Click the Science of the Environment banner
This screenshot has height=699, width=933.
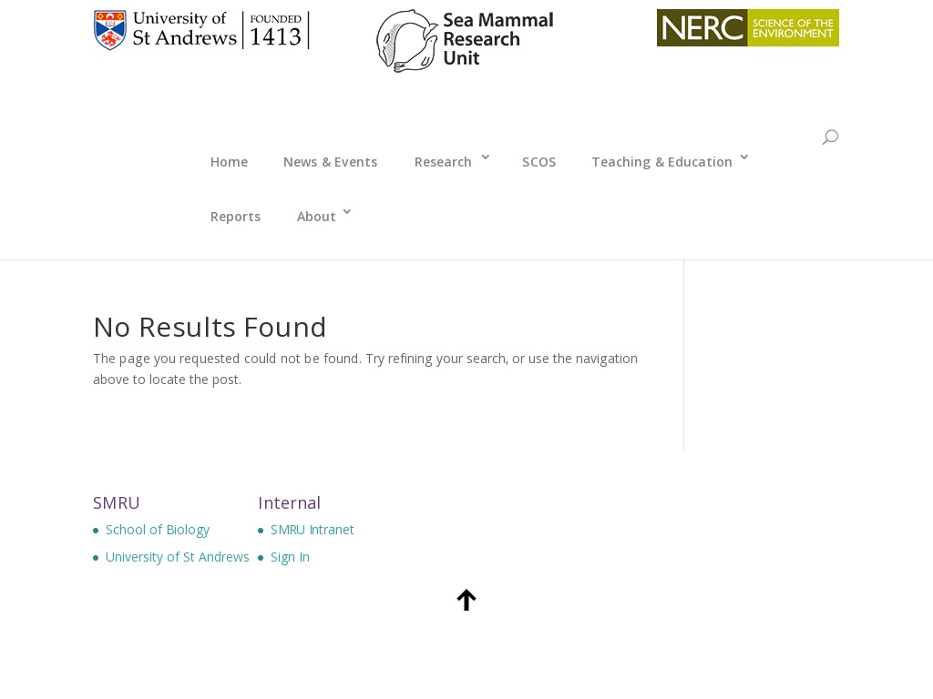coord(794,27)
